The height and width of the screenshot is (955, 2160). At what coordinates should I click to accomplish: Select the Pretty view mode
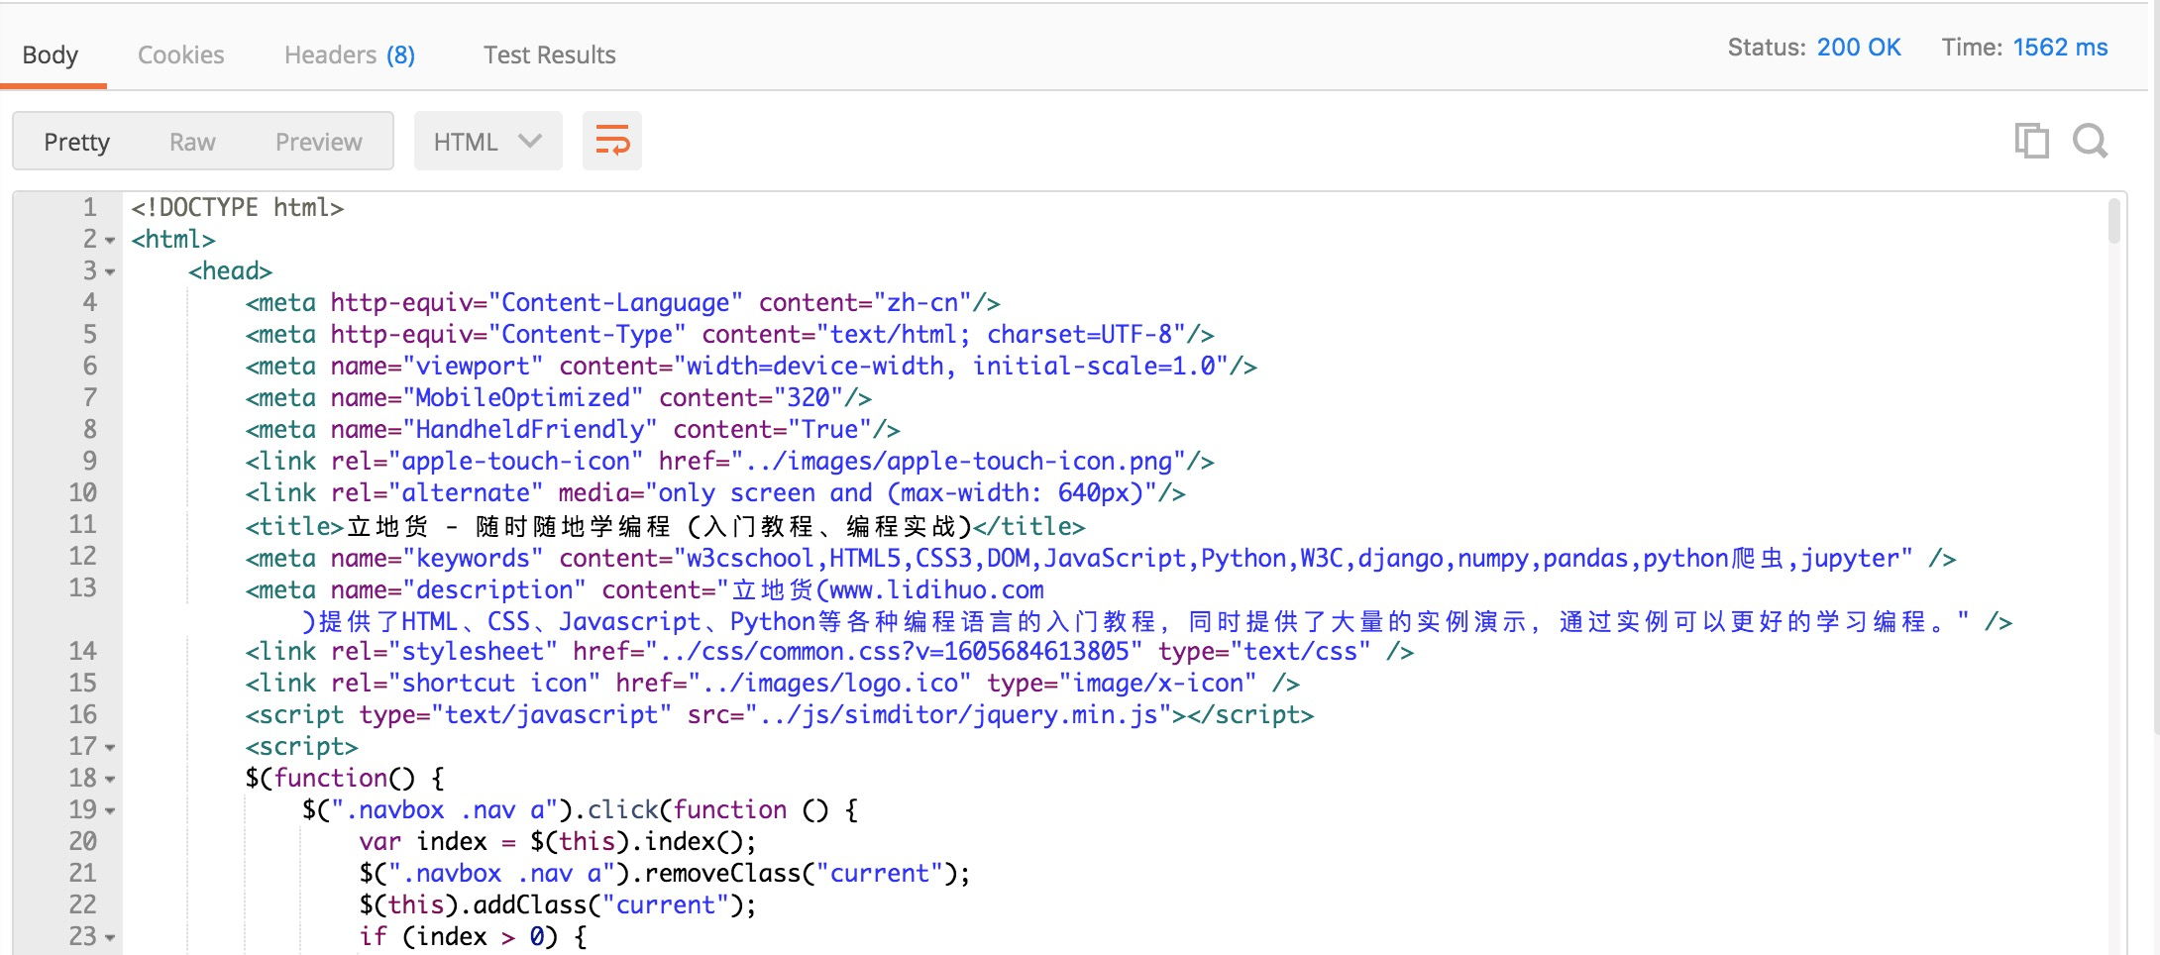(77, 142)
